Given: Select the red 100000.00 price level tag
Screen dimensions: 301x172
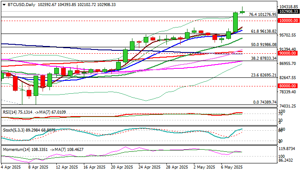Looking at the screenshot, I should point(289,21).
